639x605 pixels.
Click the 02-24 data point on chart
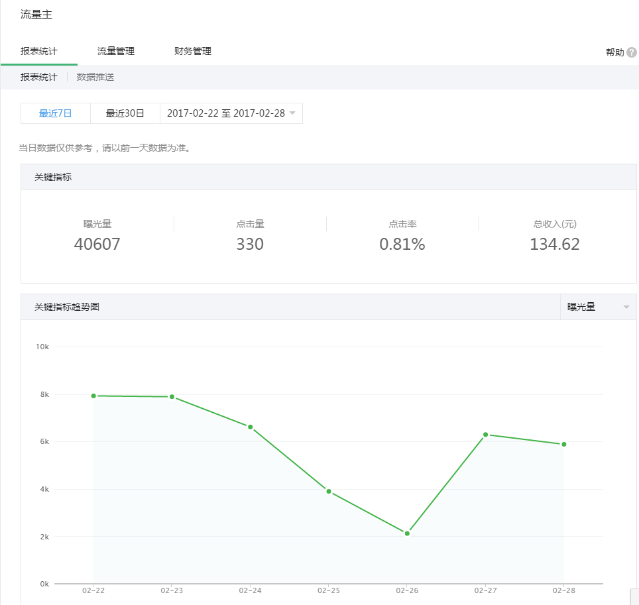pyautogui.click(x=250, y=427)
